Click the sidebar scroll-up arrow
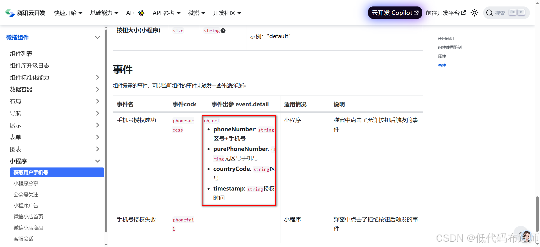 pos(106,28)
